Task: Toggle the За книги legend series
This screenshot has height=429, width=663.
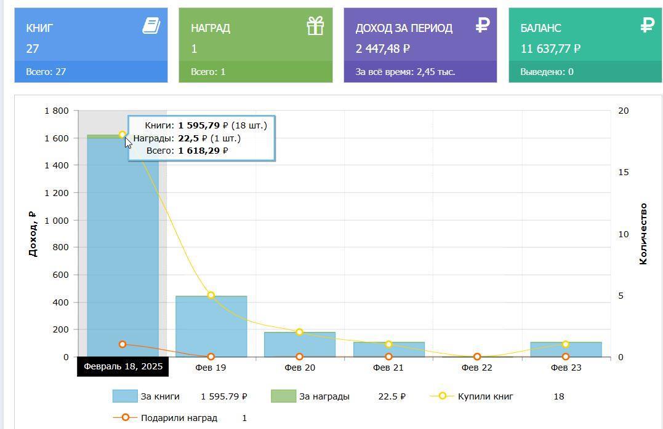Action: (x=160, y=396)
